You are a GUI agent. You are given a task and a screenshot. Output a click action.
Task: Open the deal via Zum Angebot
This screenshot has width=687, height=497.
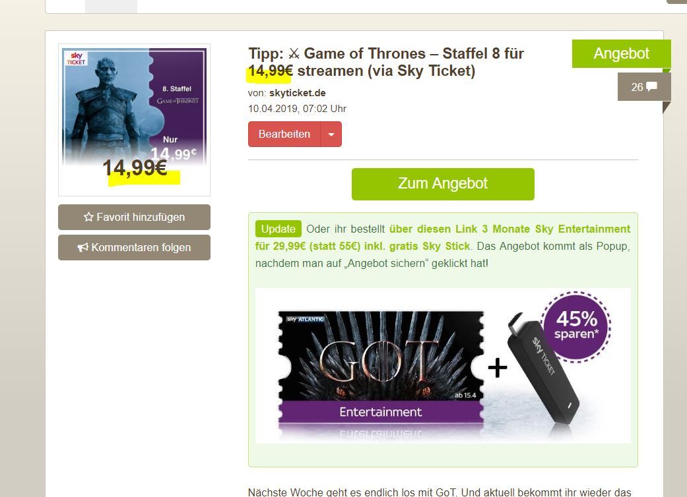443,184
